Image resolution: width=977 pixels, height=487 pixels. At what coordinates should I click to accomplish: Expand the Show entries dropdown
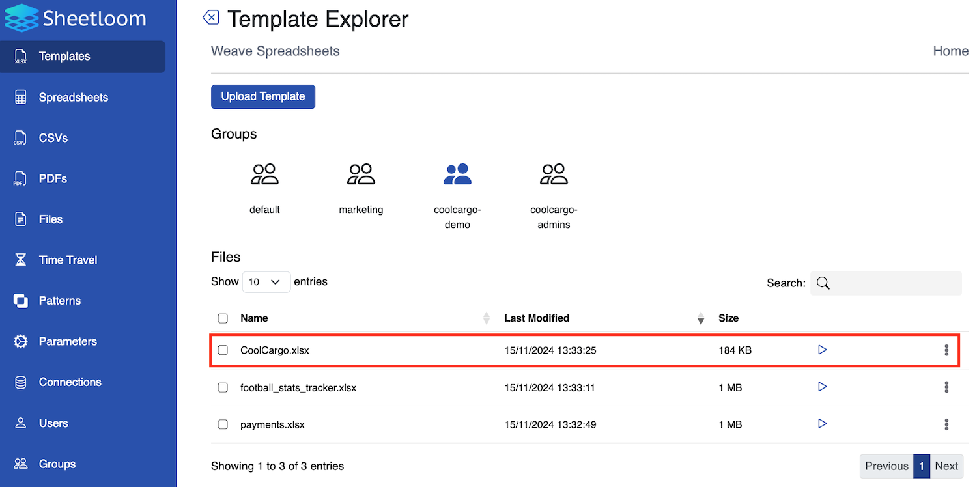[266, 282]
